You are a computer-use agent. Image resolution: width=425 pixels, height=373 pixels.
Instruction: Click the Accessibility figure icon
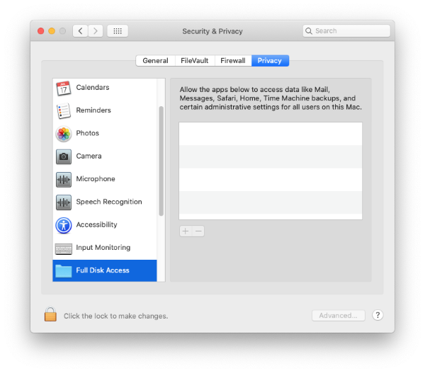point(64,225)
